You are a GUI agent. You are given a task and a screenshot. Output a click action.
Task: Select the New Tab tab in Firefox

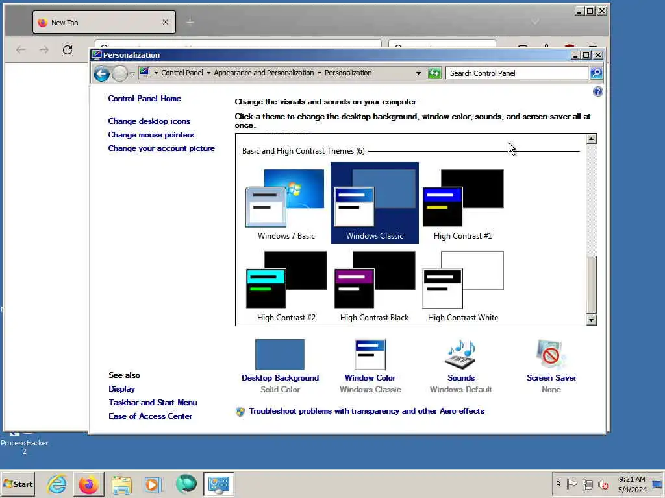click(x=104, y=23)
